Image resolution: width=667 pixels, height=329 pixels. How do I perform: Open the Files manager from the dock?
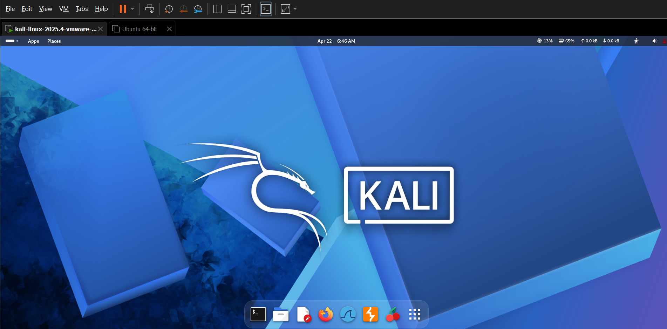(281, 314)
